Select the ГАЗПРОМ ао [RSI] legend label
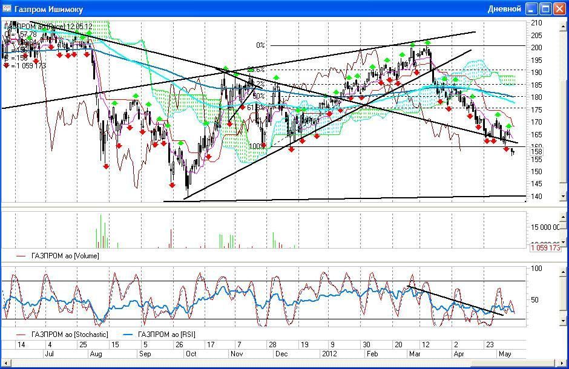569x369 pixels. tap(166, 334)
